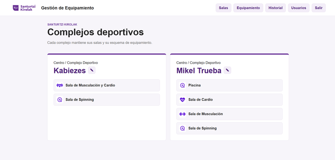The width and height of the screenshot is (335, 160).
Task: Open the Sala de Musculación row
Action: 229,114
